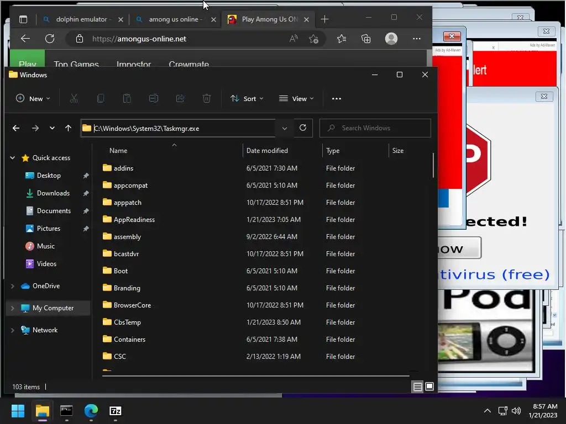Open Microsoft Edge from the taskbar

coord(91,411)
